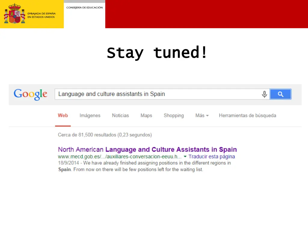
Task: Click the 'Embajada de España en Estados Unidos' text
Action: pos(42,15)
